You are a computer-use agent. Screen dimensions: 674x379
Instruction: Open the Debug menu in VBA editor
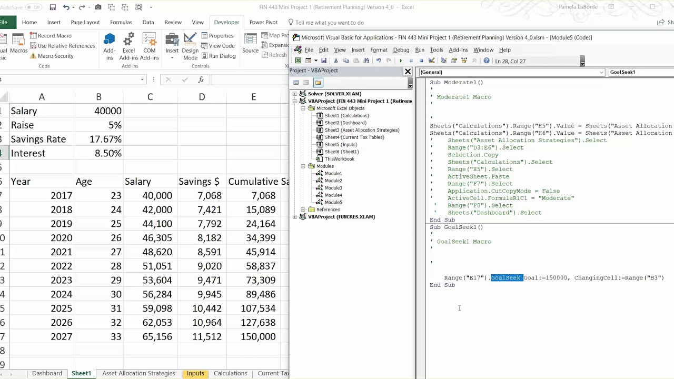click(x=401, y=50)
